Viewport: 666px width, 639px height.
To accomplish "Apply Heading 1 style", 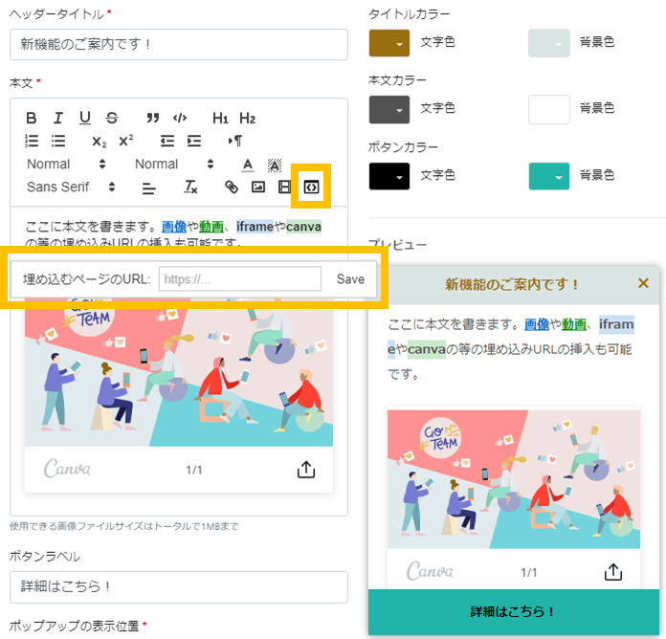I will [220, 118].
